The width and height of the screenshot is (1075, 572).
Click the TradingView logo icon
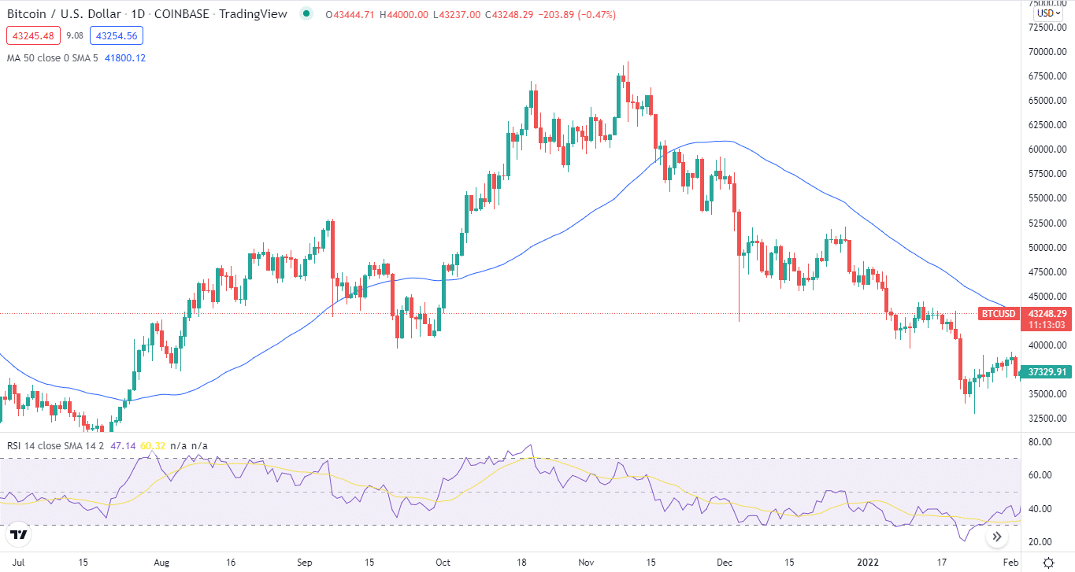pyautogui.click(x=19, y=536)
